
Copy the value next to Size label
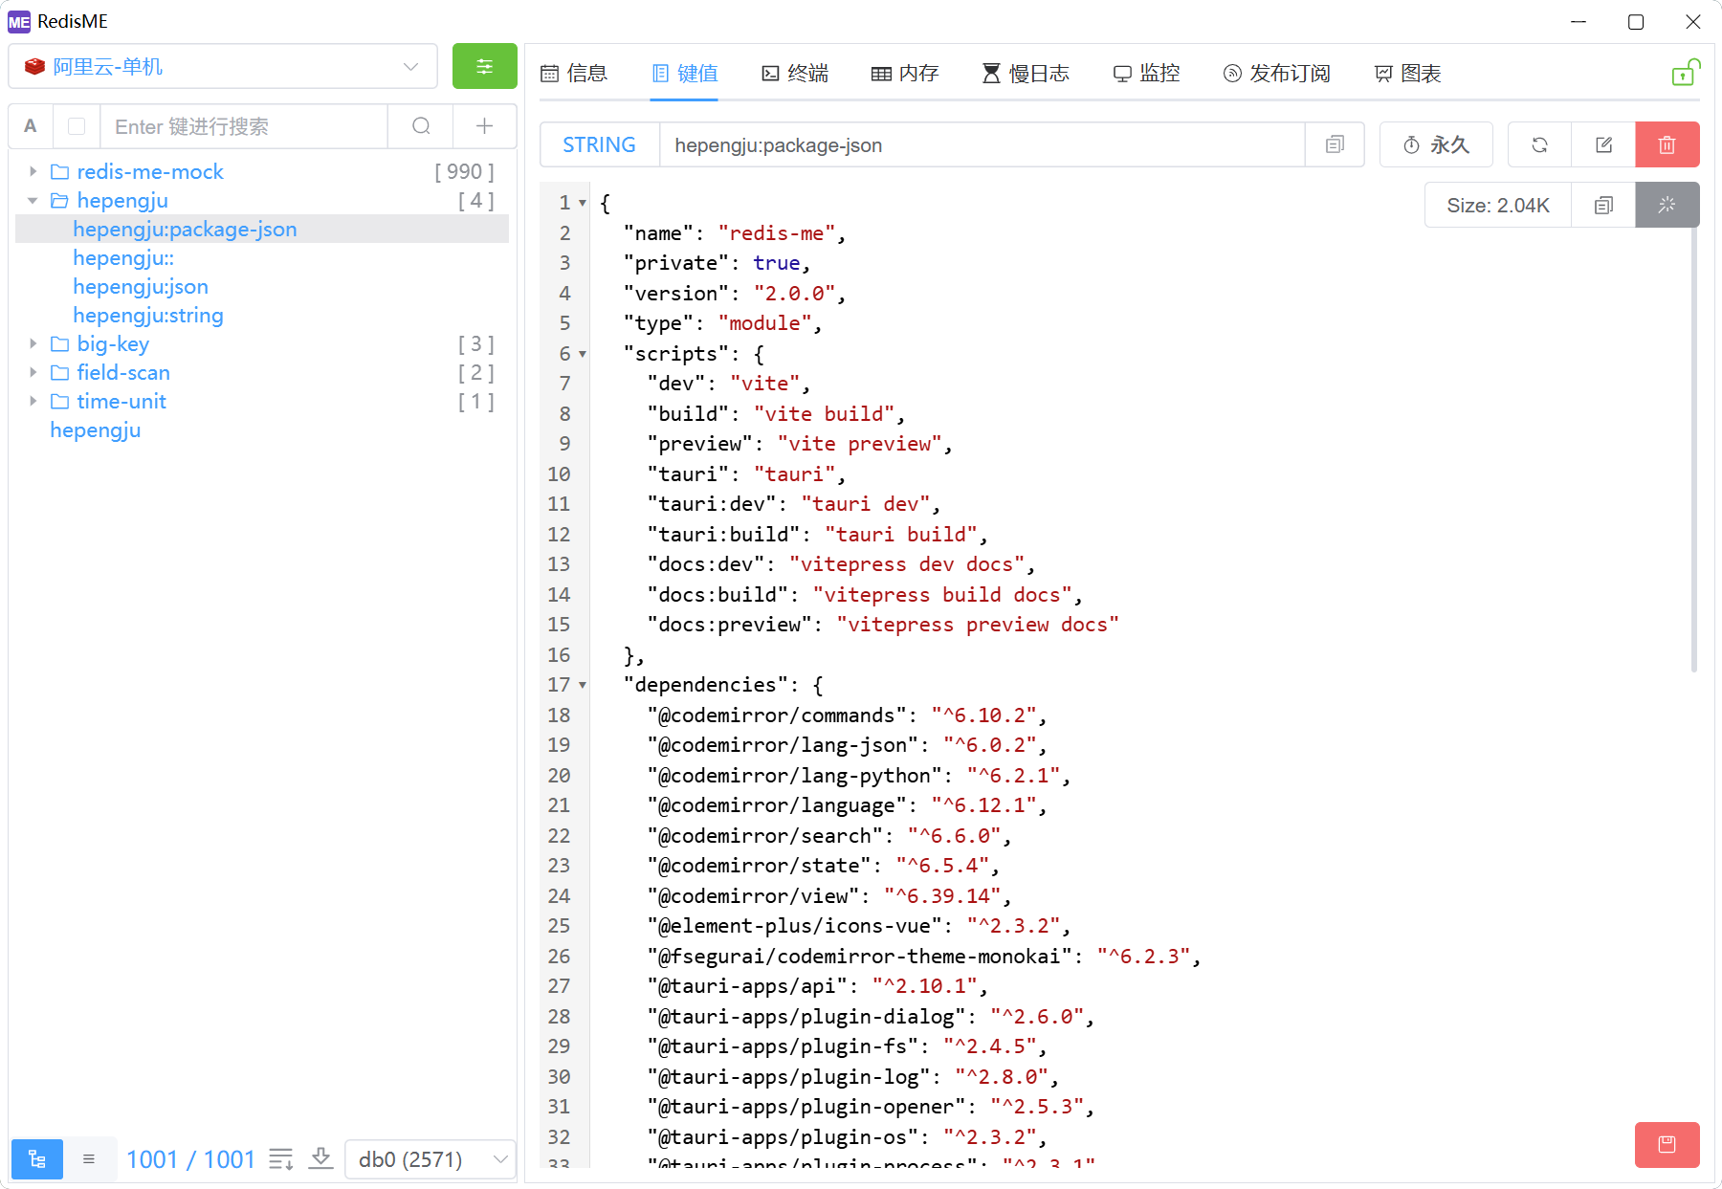(x=1603, y=205)
